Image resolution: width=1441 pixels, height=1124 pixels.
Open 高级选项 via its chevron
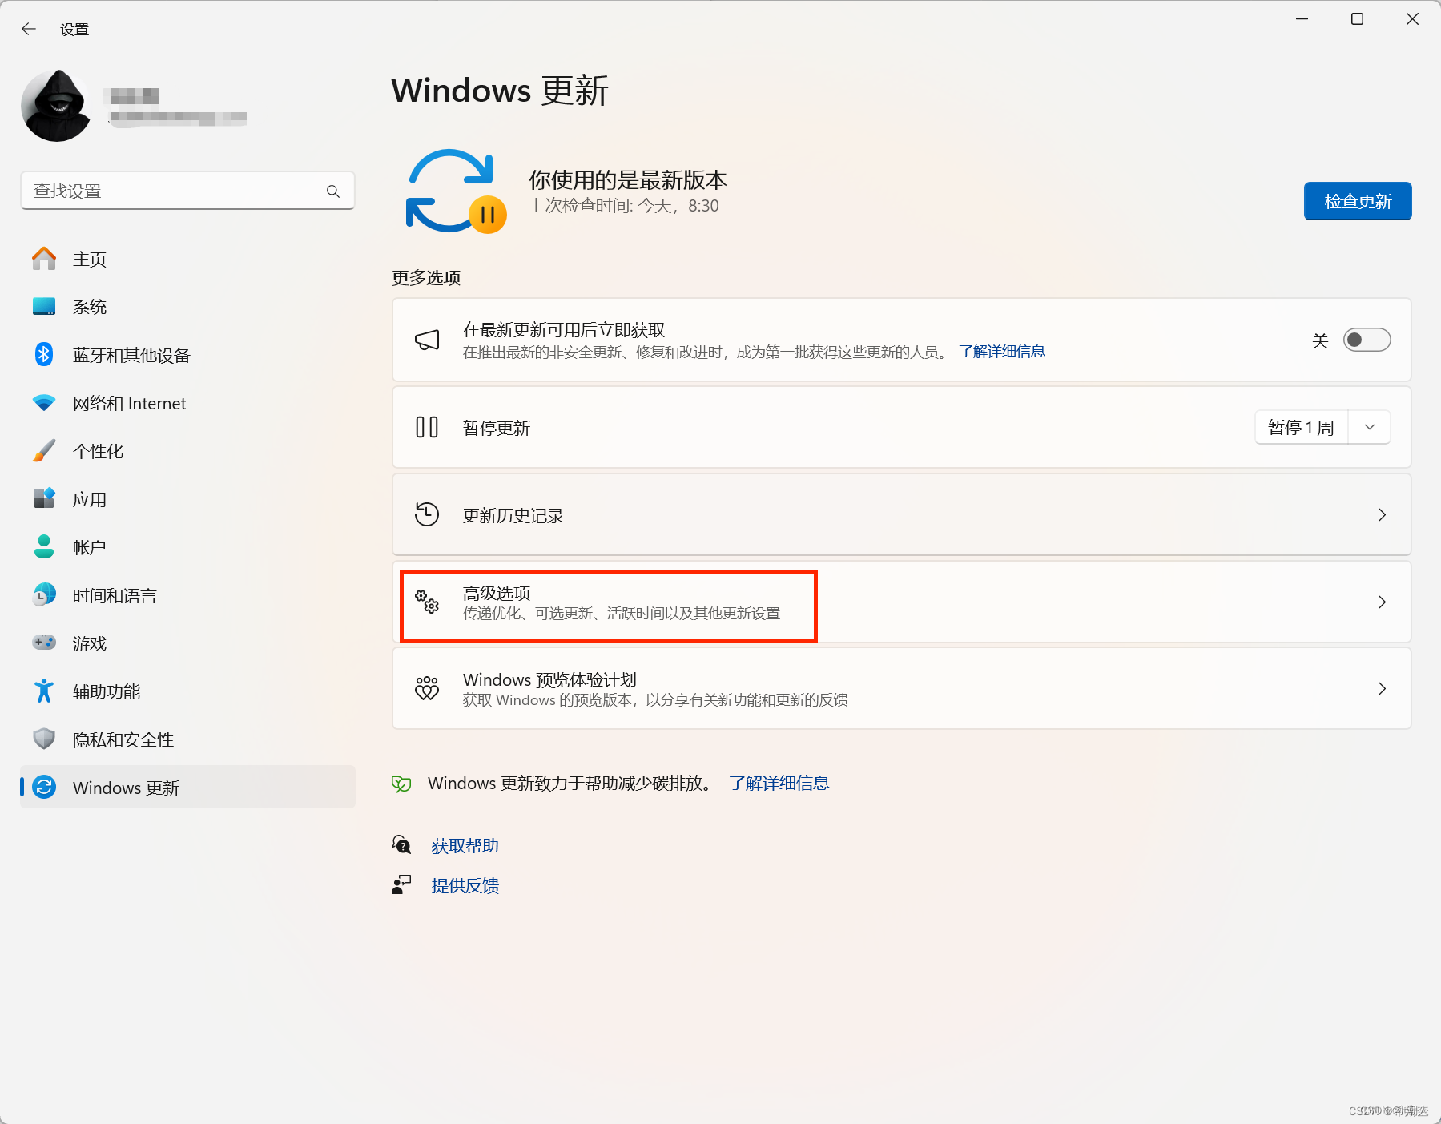[1382, 602]
